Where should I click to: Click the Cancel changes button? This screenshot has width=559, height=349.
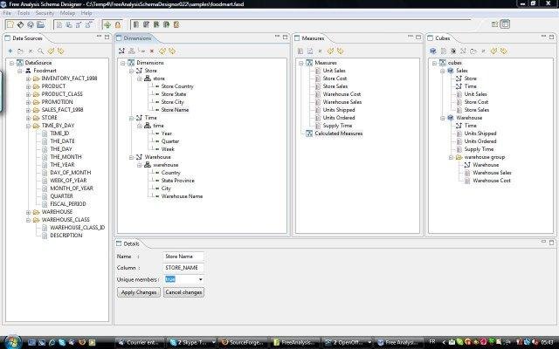pyautogui.click(x=183, y=292)
